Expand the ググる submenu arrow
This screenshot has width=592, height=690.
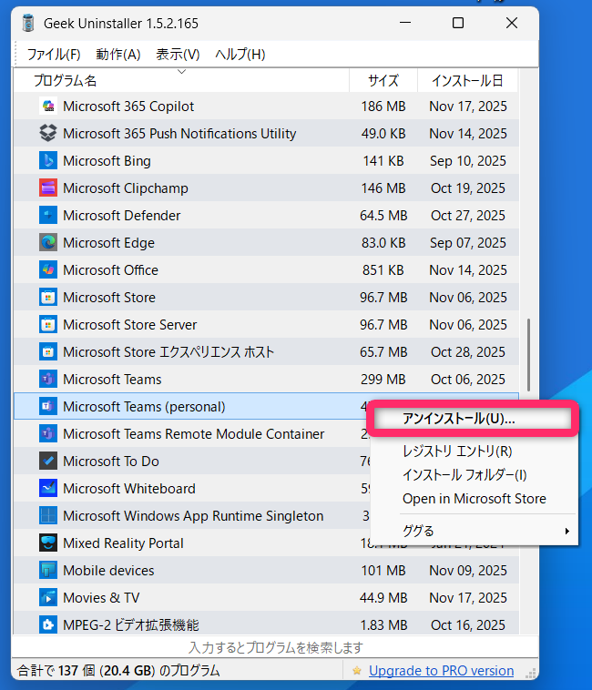click(x=567, y=531)
